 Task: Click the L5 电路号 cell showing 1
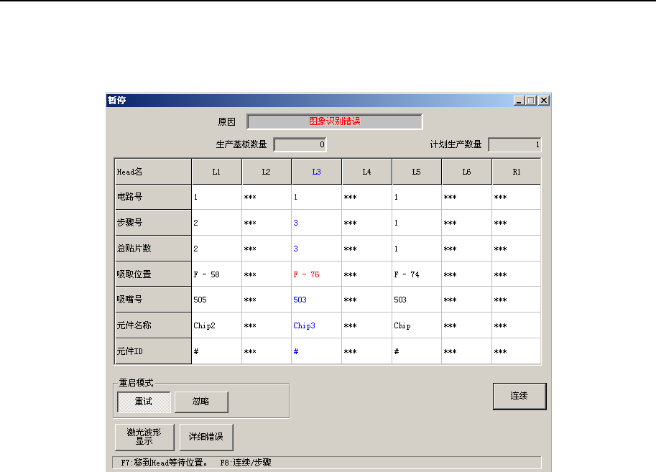point(417,197)
